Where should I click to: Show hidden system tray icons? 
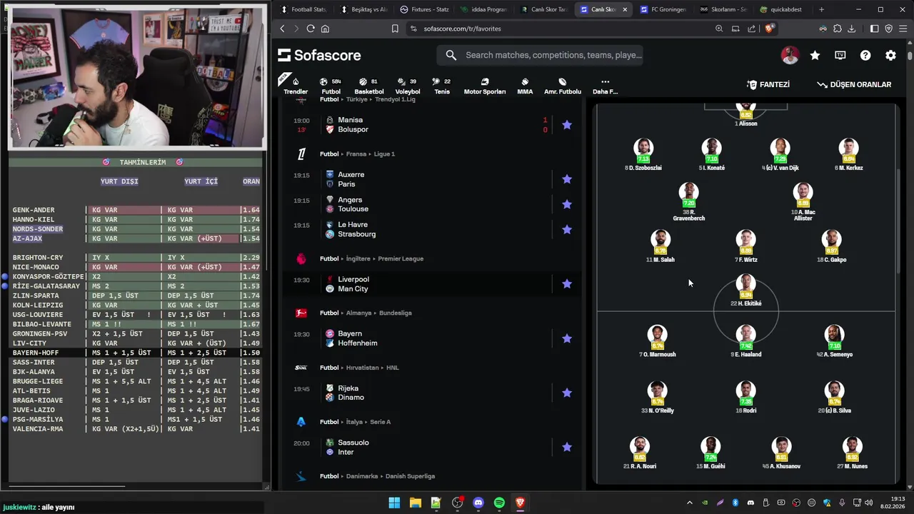pos(689,503)
